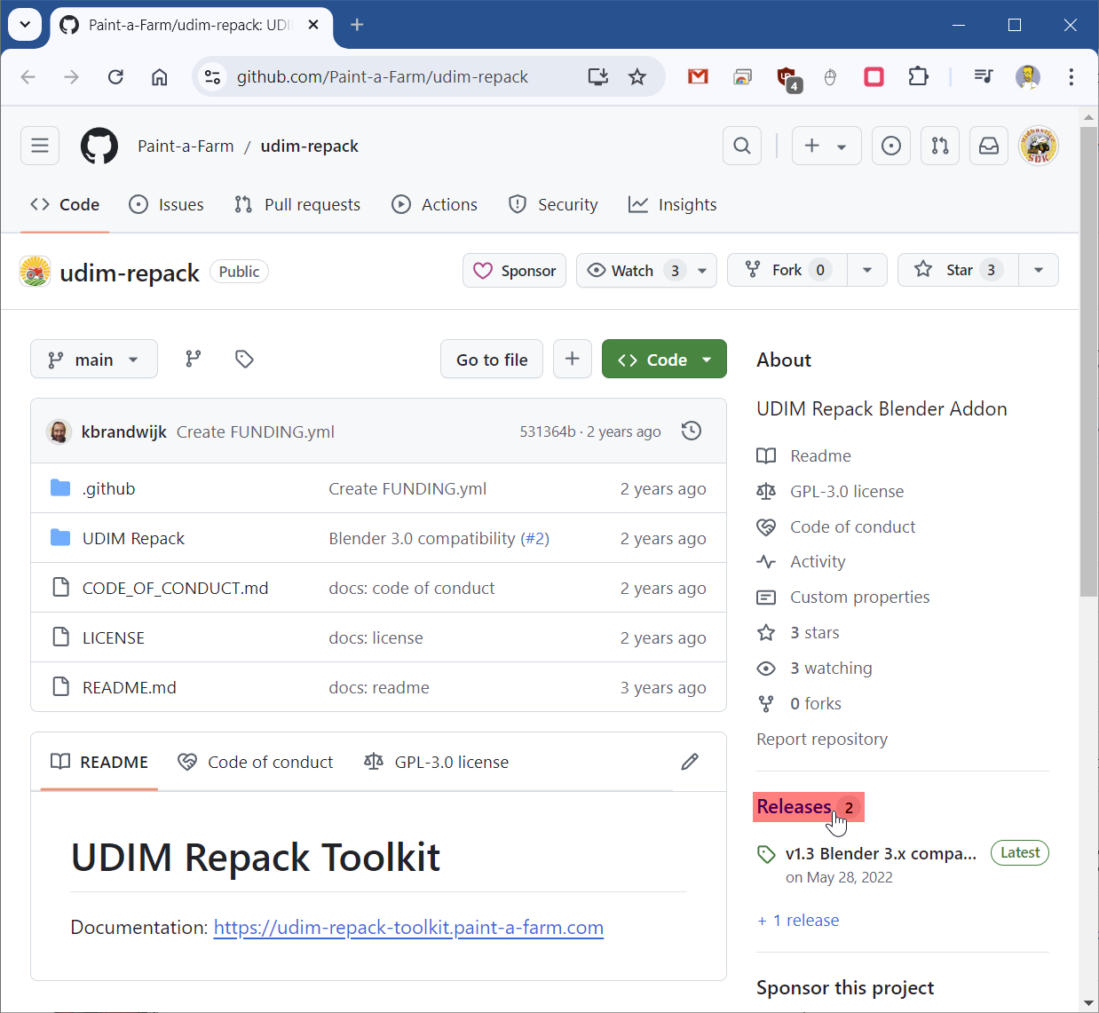The width and height of the screenshot is (1099, 1013).
Task: View site information icon in the address bar
Action: (x=213, y=76)
